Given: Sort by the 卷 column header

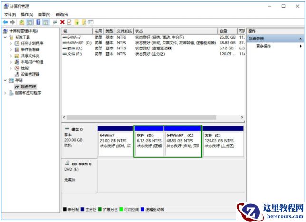Looking at the screenshot, I should point(77,31).
